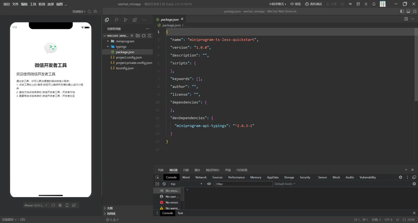Image resolution: width=418 pixels, height=223 pixels.
Task: Open the Explorer files icon in activity bar
Action: click(107, 20)
